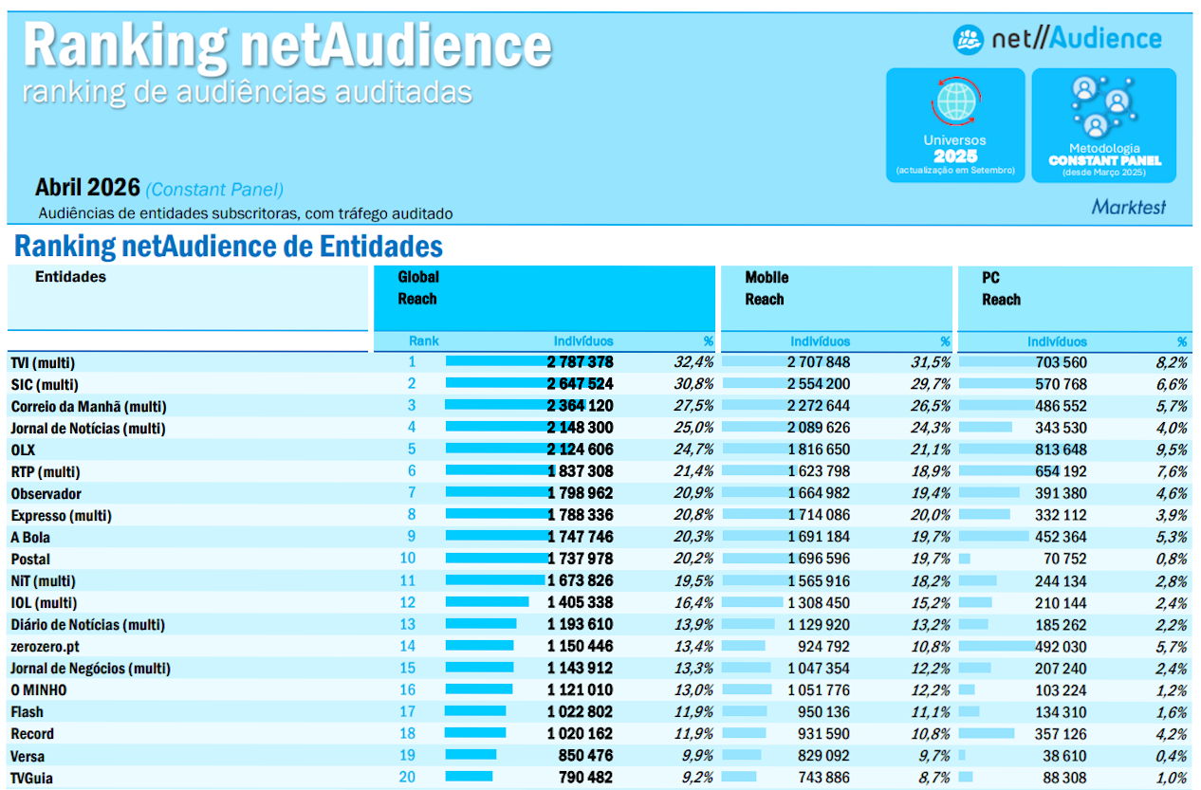Select the Versa entity name

28,757
